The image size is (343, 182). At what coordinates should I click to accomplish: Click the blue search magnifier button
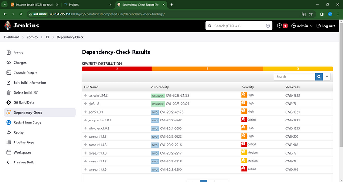319,77
